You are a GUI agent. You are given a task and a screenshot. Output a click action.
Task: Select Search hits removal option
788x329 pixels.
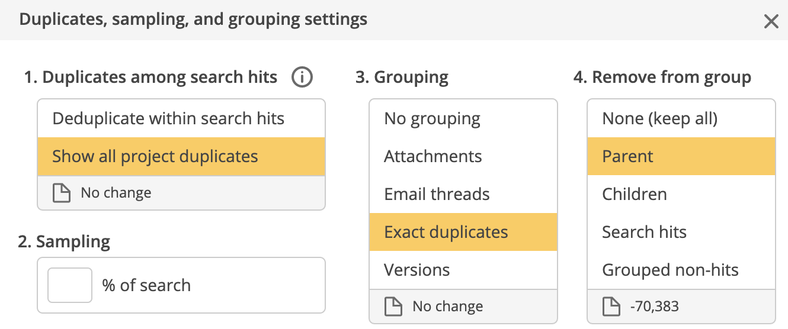point(681,232)
